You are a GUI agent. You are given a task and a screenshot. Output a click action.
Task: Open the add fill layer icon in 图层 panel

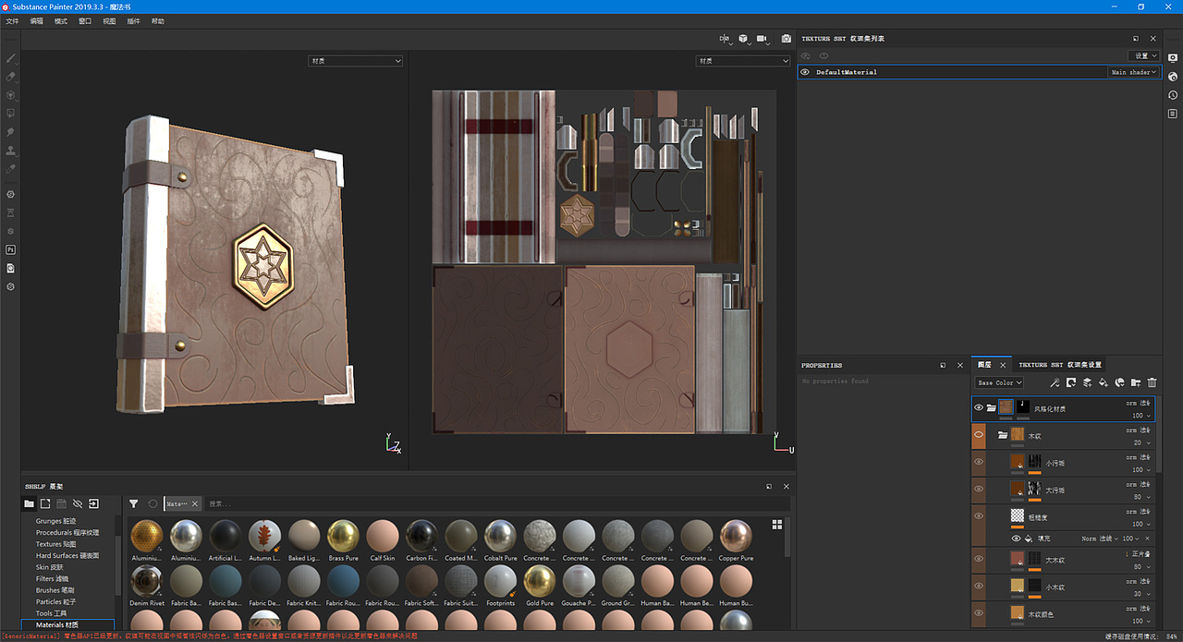(1102, 382)
